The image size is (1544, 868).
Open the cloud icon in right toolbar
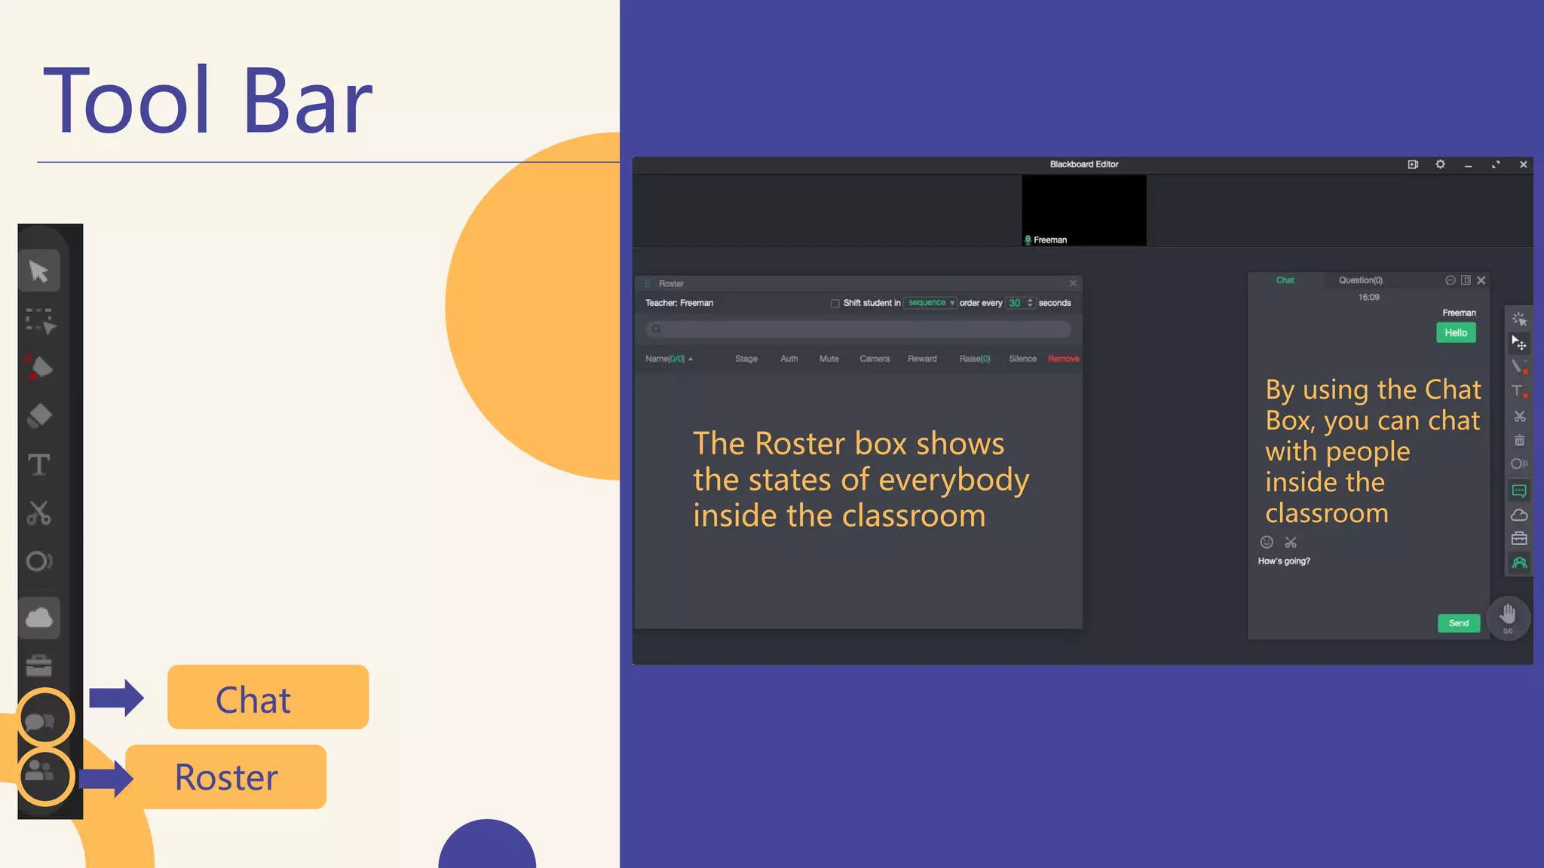pos(1519,515)
